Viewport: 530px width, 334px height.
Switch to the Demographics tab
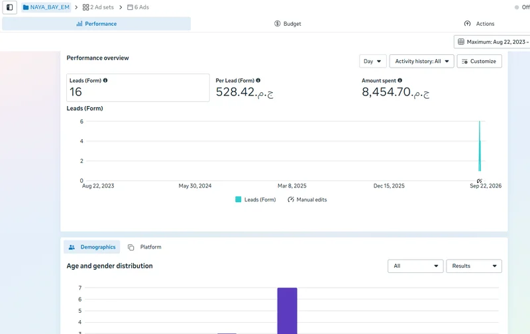[91, 247]
